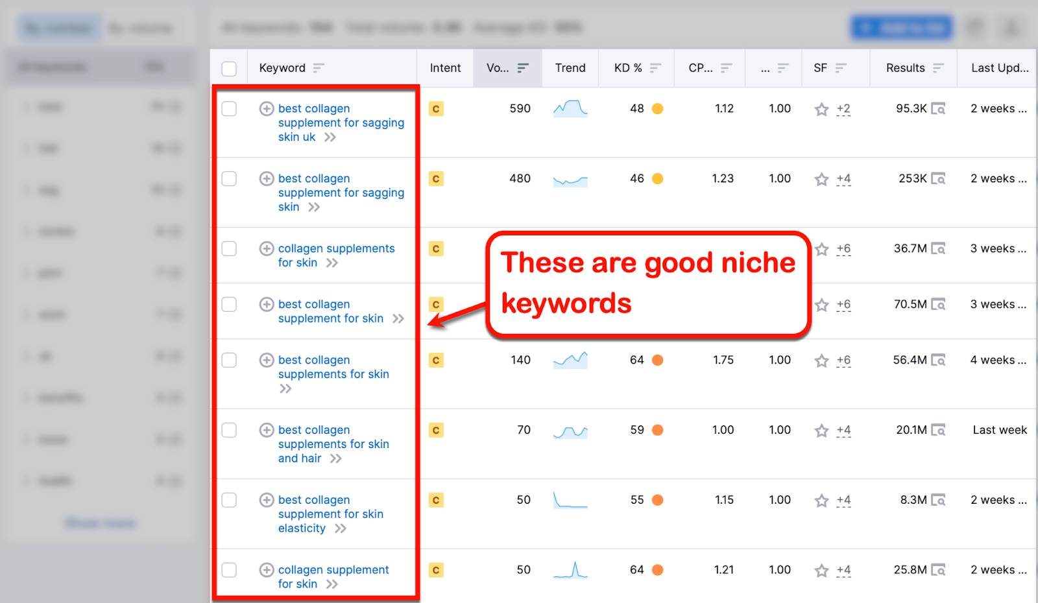This screenshot has width=1038, height=603.
Task: Sort by Results column header
Action: tap(915, 68)
